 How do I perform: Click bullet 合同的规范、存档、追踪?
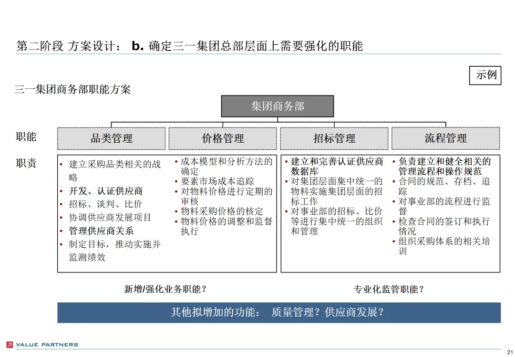point(444,186)
